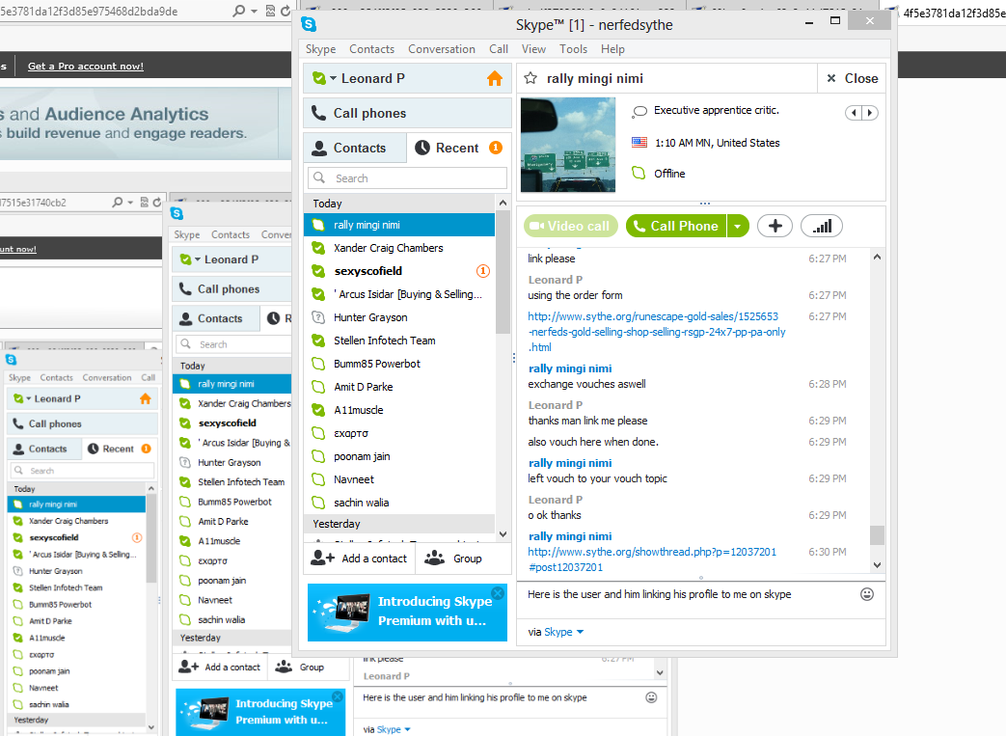Open Leonard P status dropdown in bottom-left window
The width and height of the screenshot is (1006, 736).
tap(28, 398)
